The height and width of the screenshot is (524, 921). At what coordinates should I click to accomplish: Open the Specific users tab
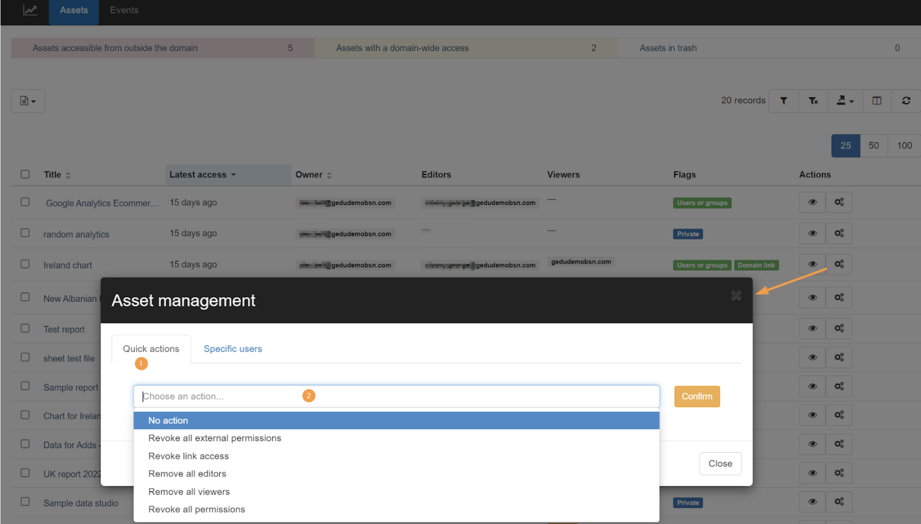[x=233, y=349]
